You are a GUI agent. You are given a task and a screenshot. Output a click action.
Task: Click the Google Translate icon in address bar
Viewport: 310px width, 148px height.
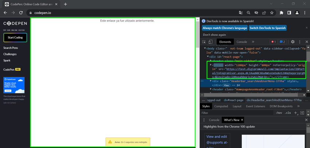click(x=241, y=13)
